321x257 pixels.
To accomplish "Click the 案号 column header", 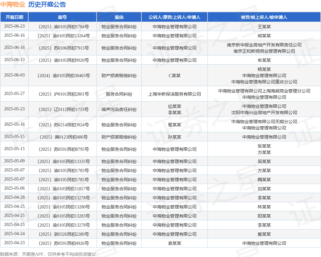I will 62,17.
